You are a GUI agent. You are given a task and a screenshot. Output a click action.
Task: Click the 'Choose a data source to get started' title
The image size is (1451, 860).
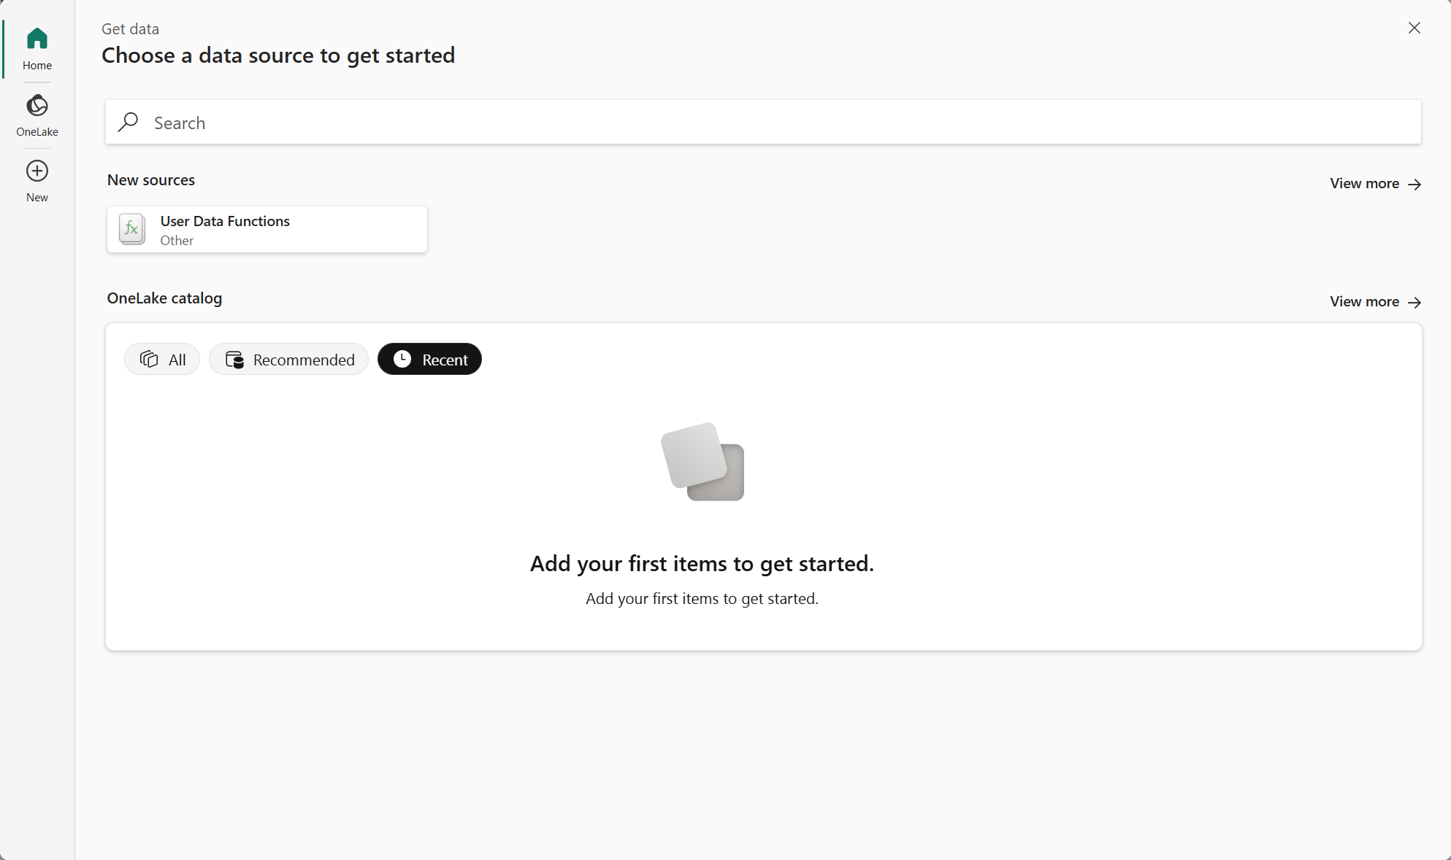coord(278,55)
